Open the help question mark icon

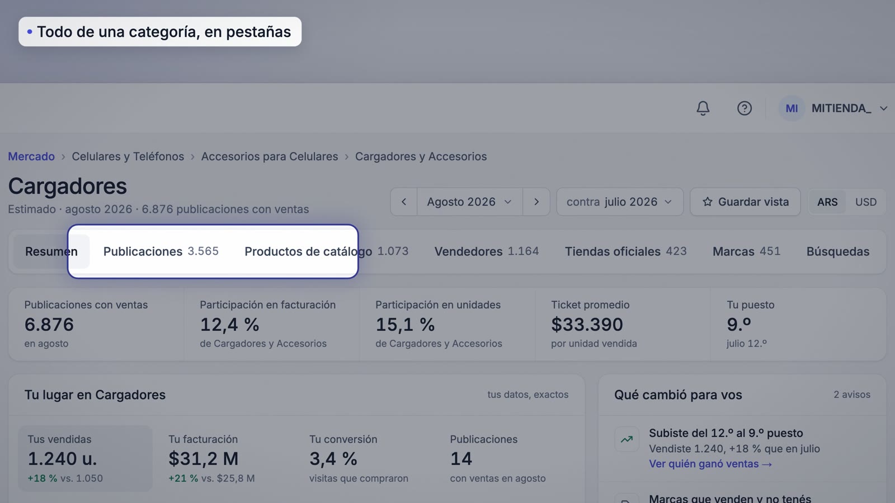point(745,108)
